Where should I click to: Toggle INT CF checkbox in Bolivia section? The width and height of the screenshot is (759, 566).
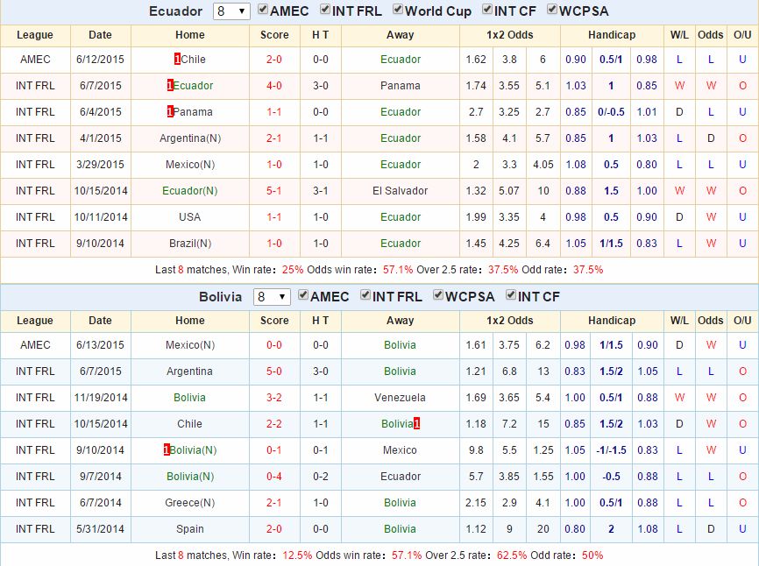click(x=511, y=295)
